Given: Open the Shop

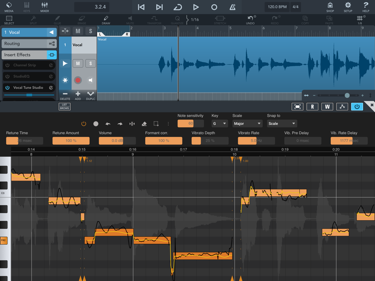Looking at the screenshot, I should click(x=330, y=7).
